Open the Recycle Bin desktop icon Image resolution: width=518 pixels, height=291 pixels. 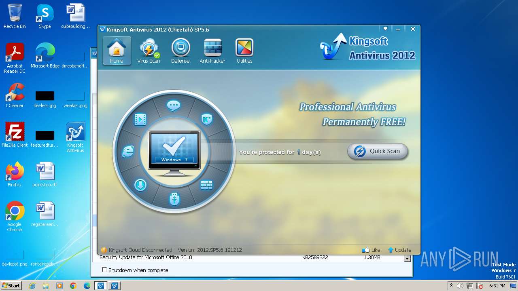click(15, 16)
